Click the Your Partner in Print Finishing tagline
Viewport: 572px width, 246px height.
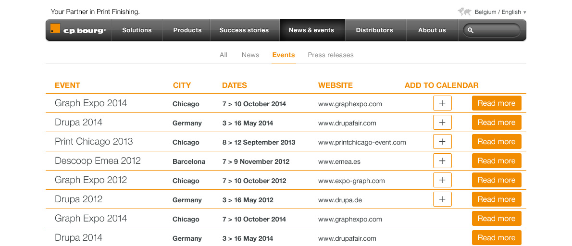point(95,12)
